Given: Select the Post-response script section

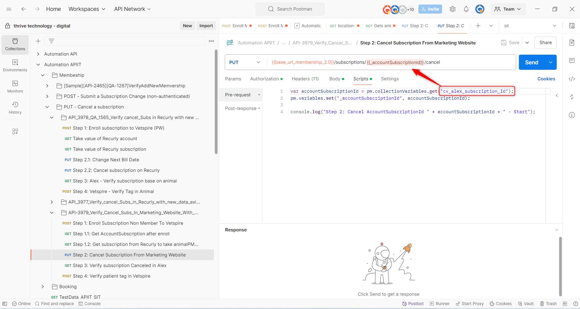Looking at the screenshot, I should tap(241, 108).
